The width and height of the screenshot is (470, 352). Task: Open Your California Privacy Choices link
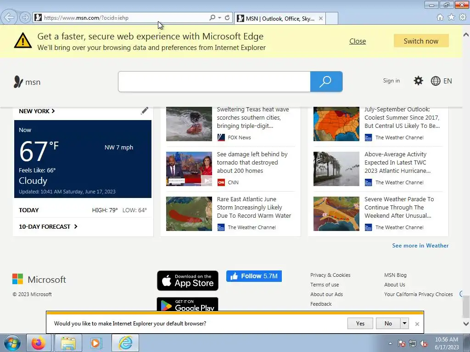pyautogui.click(x=419, y=294)
